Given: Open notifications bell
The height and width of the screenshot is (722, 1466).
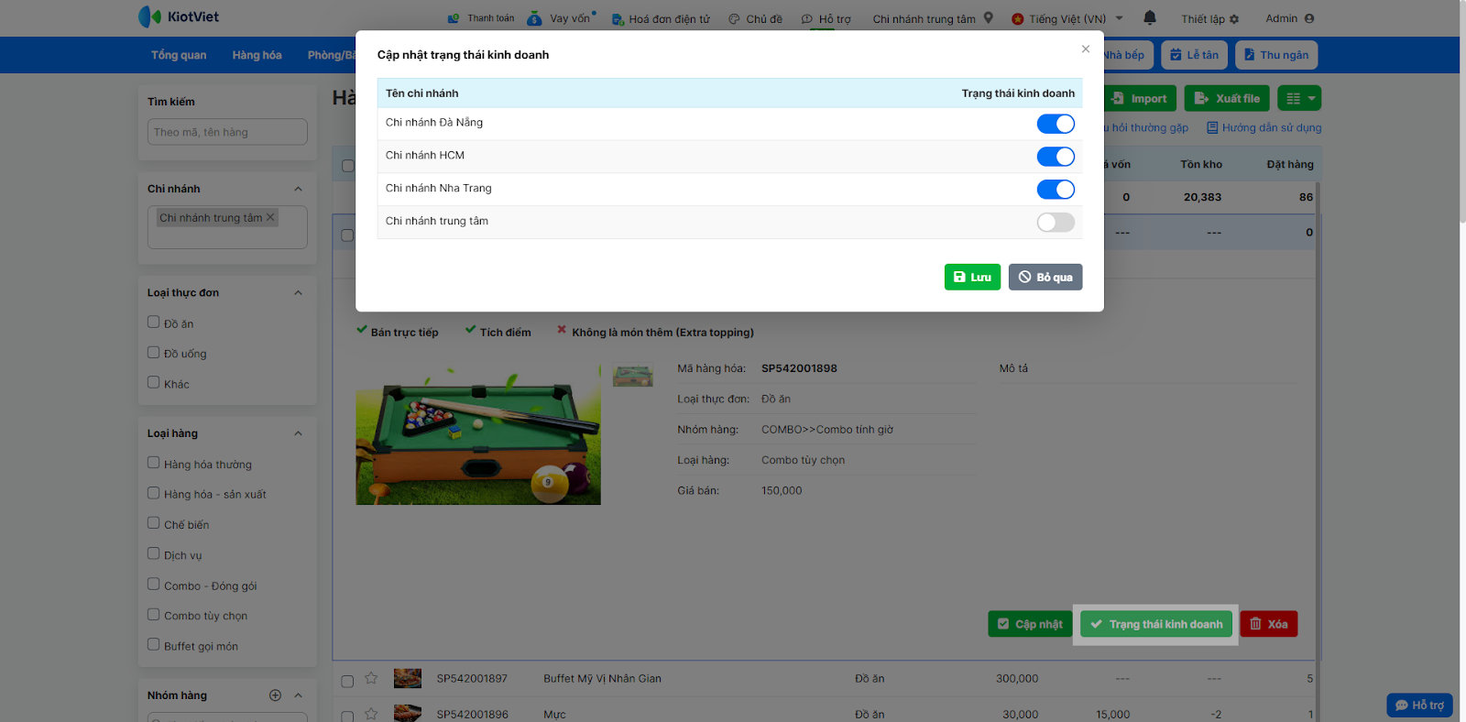Looking at the screenshot, I should [1150, 17].
